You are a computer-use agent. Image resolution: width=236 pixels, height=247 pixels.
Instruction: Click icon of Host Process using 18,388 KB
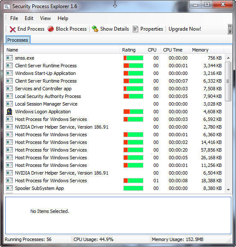(9, 181)
